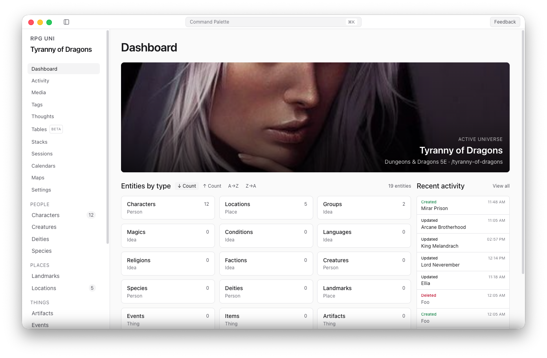Screen dimensions: 547x358
Task: Select Landmarks under Places in sidebar
Action: point(64,276)
